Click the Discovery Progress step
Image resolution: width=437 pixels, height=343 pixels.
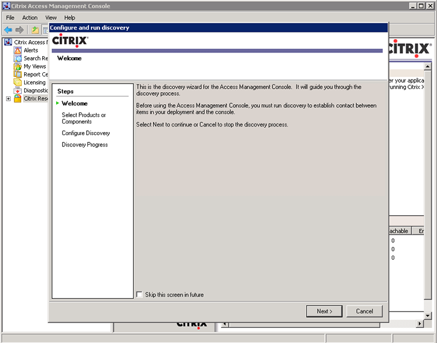pyautogui.click(x=85, y=145)
